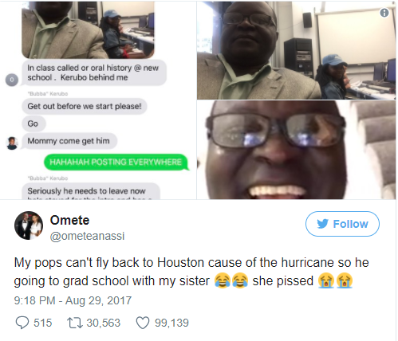Click the small contact photo beside Mommy message
Viewport: 398px width, 341px height.
12,143
